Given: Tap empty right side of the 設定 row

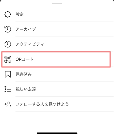Looking at the screenshot, I should [76, 14].
